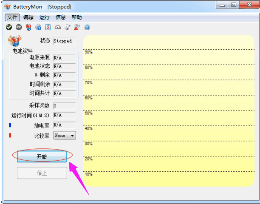
Task: Open the 文件 menu
Action: [12, 17]
